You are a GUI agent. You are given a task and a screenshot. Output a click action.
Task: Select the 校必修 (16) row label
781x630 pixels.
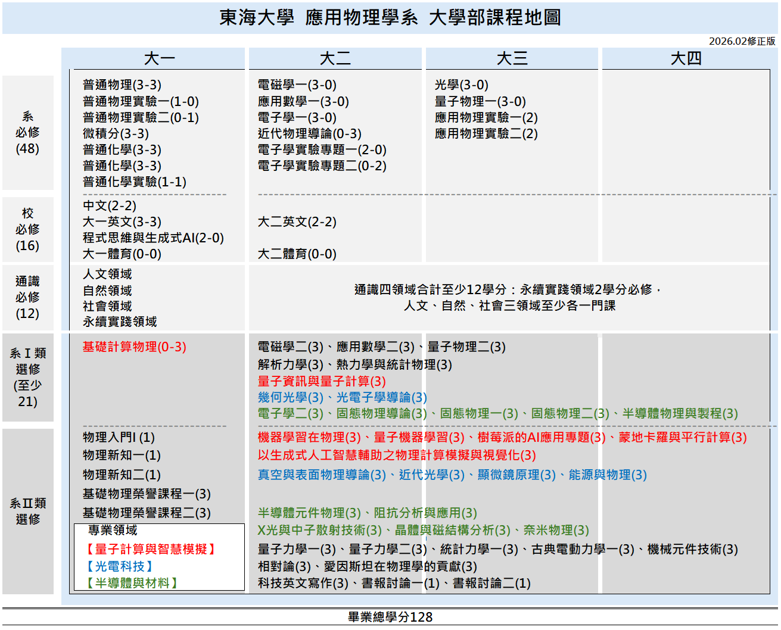[x=27, y=229]
